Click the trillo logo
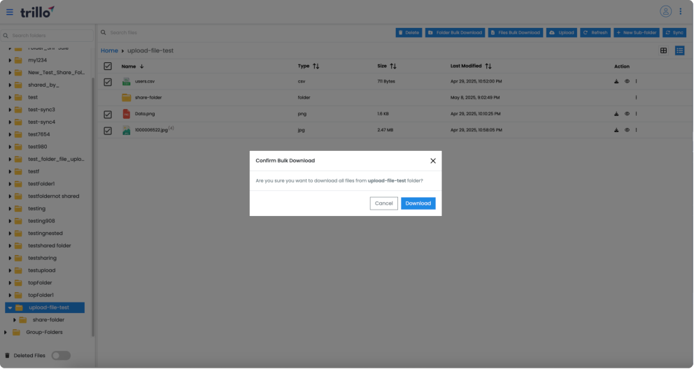Image resolution: width=694 pixels, height=369 pixels. [37, 12]
